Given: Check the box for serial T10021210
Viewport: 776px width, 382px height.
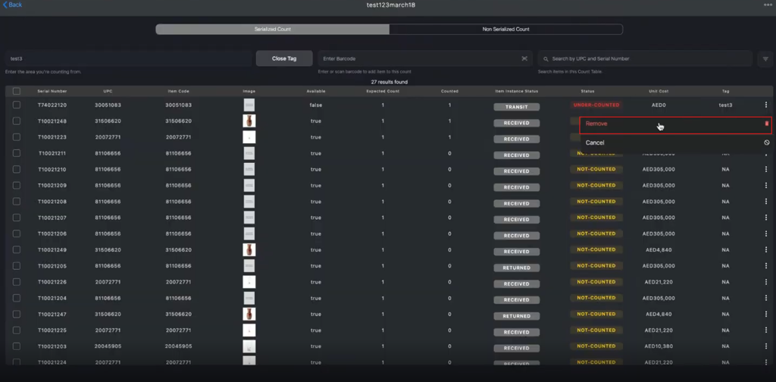Looking at the screenshot, I should pyautogui.click(x=17, y=169).
